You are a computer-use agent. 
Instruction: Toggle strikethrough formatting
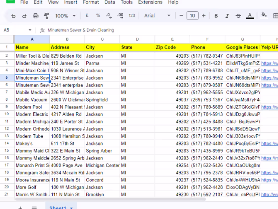pos(238,15)
